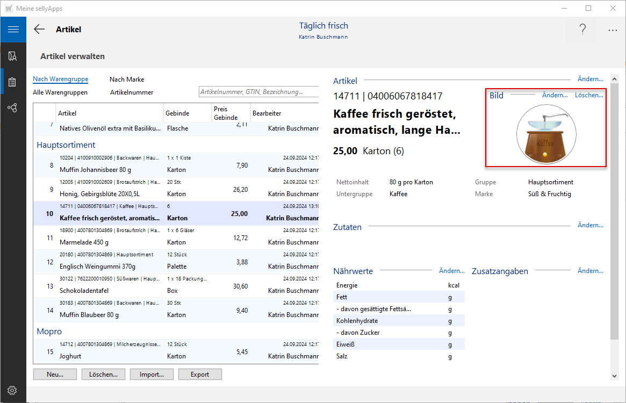The image size is (626, 403).
Task: Select the catalog search sidebar icon
Action: point(13,56)
